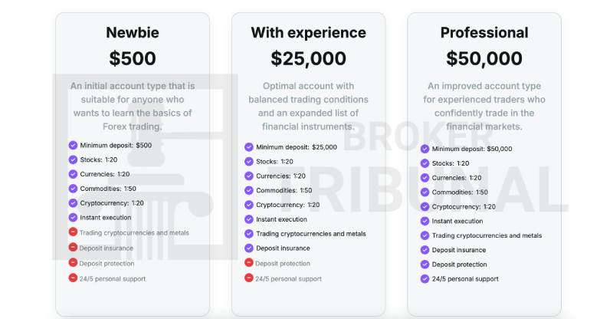Select the Professional plan heading
Image resolution: width=613 pixels, height=319 pixels.
[484, 32]
